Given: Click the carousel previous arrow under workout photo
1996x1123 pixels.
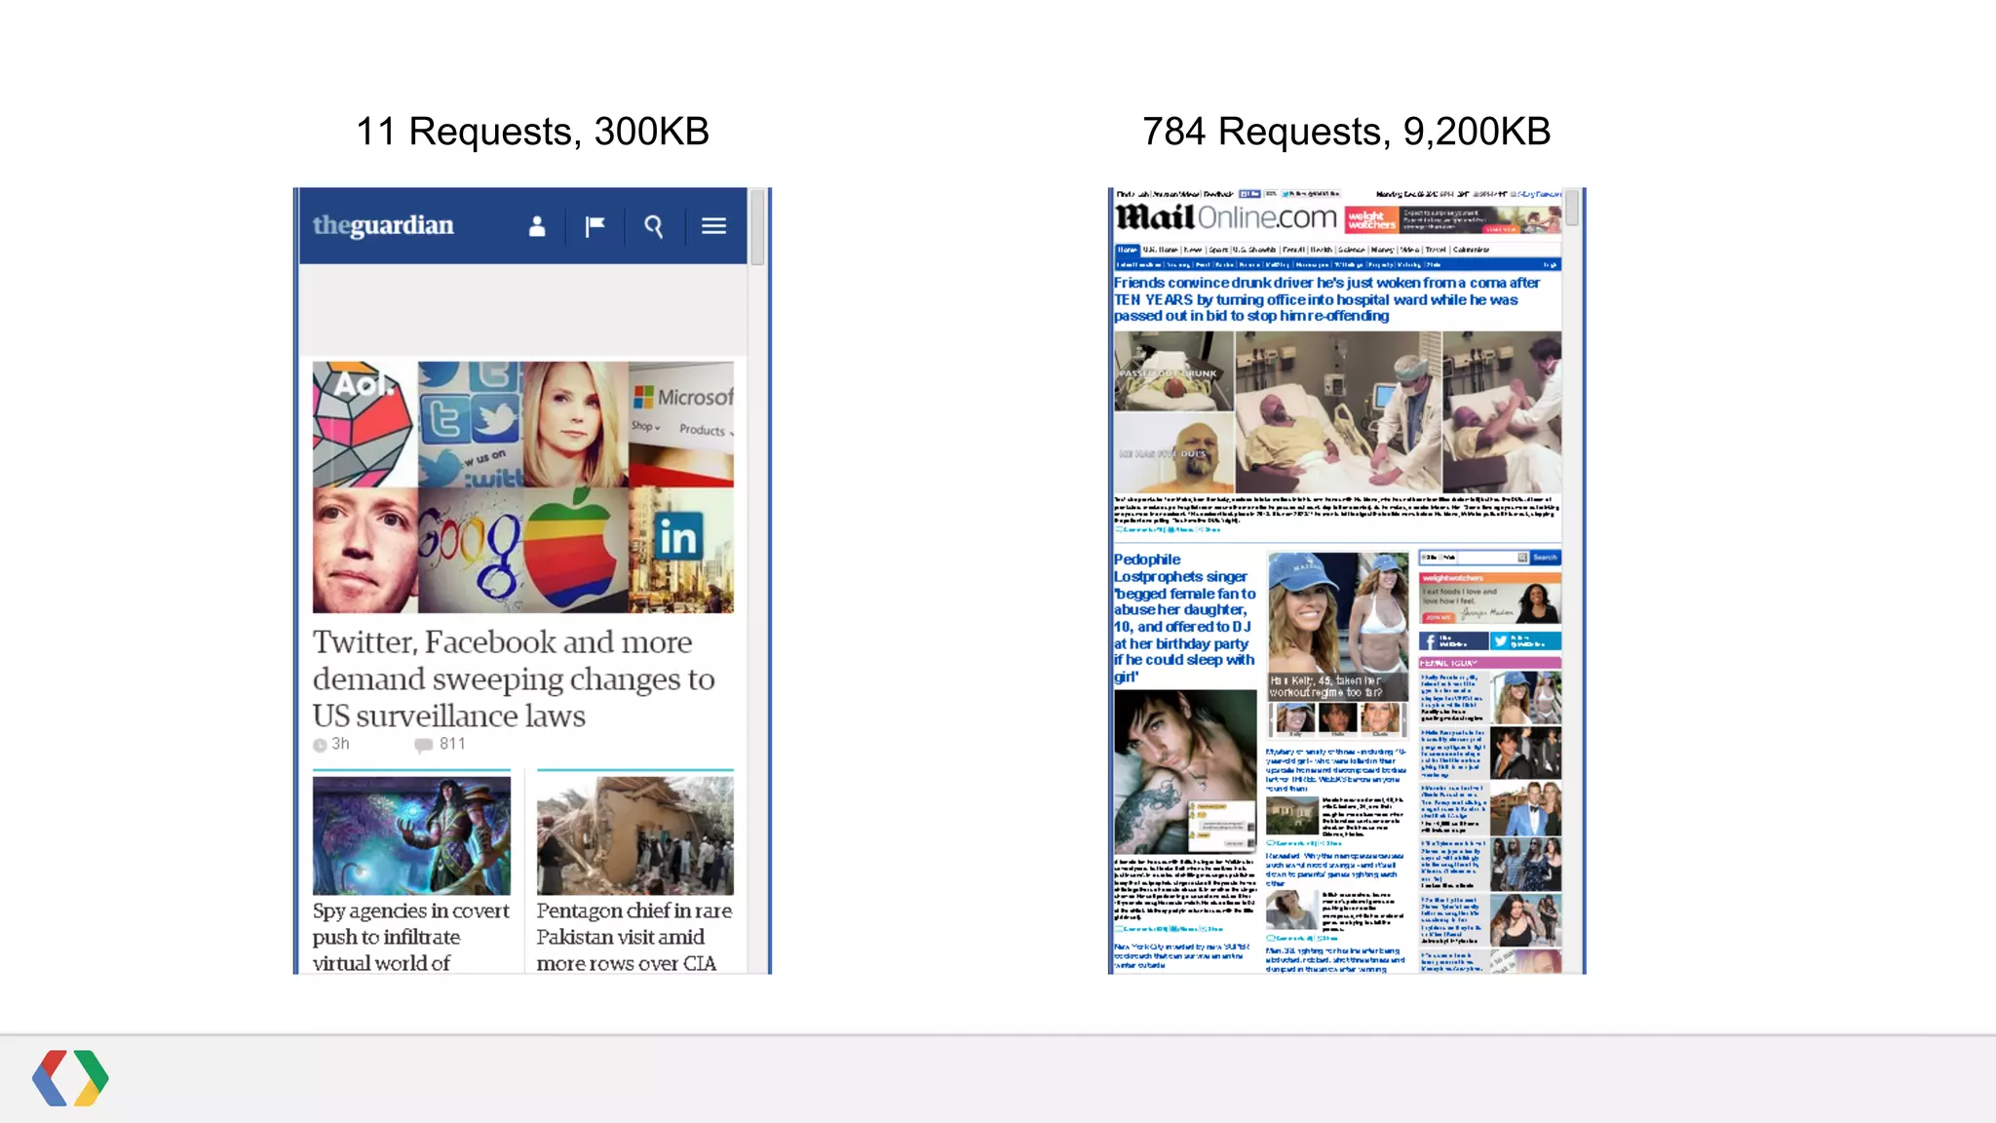Looking at the screenshot, I should click(1271, 720).
